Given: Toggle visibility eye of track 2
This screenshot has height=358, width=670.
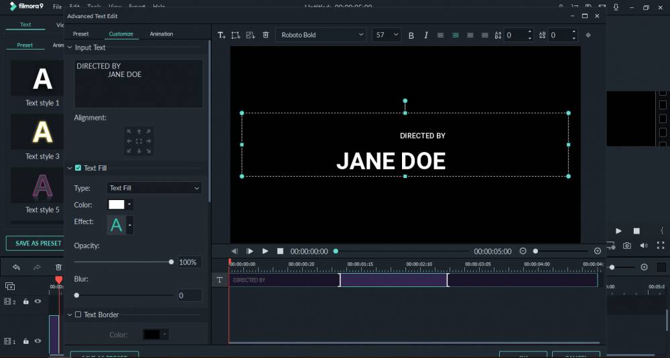Looking at the screenshot, I should 38,301.
